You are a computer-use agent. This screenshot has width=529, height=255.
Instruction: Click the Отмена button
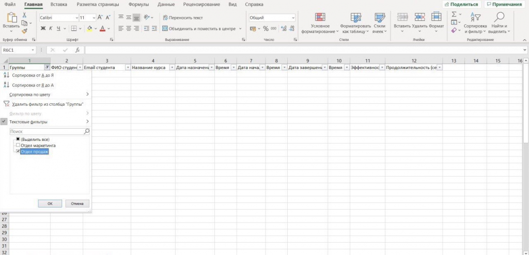(x=77, y=203)
